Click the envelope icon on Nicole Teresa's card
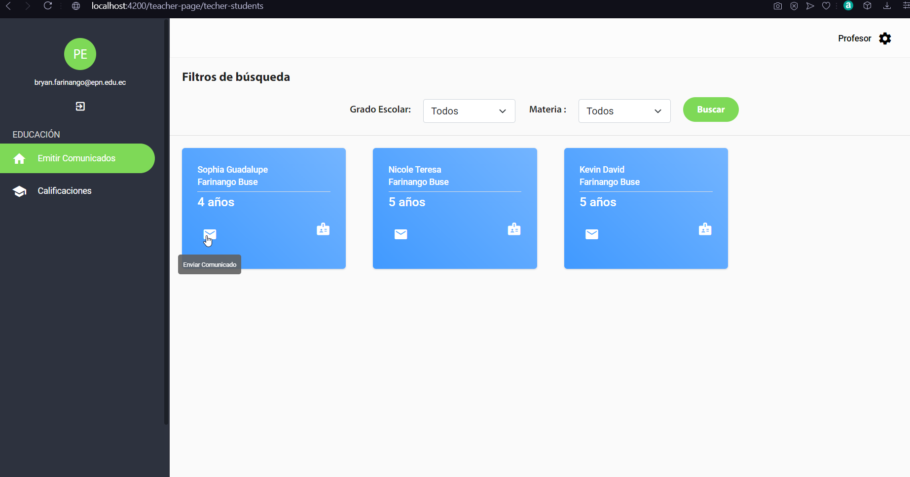This screenshot has width=910, height=477. point(400,234)
